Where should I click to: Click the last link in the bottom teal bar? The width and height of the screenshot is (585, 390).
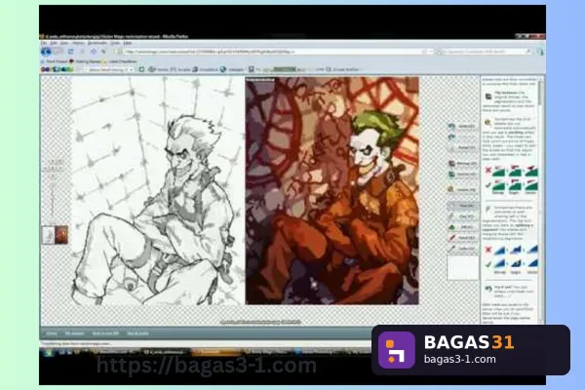pos(137,333)
